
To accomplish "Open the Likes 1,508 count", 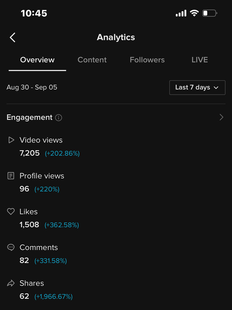I will 29,225.
